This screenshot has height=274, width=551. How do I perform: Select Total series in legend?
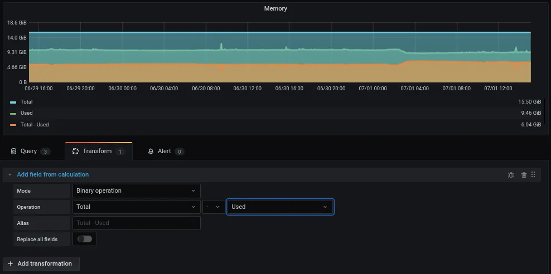26,102
